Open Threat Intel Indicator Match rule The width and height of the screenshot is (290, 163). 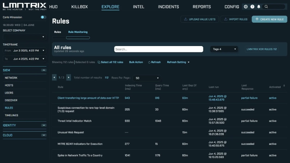pos(74,121)
